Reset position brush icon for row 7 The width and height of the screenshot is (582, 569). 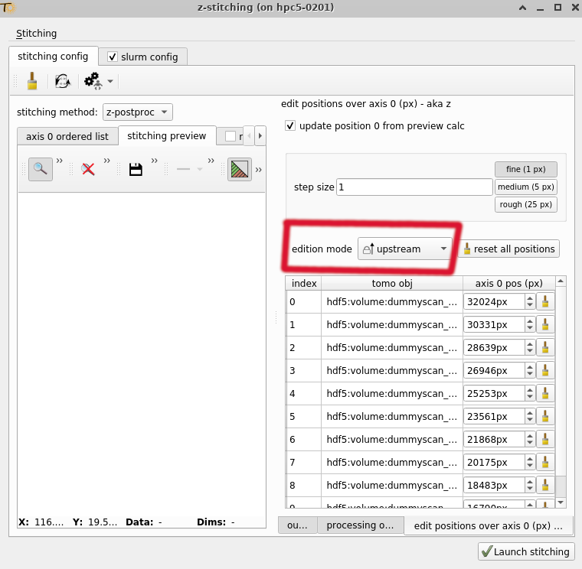click(545, 462)
